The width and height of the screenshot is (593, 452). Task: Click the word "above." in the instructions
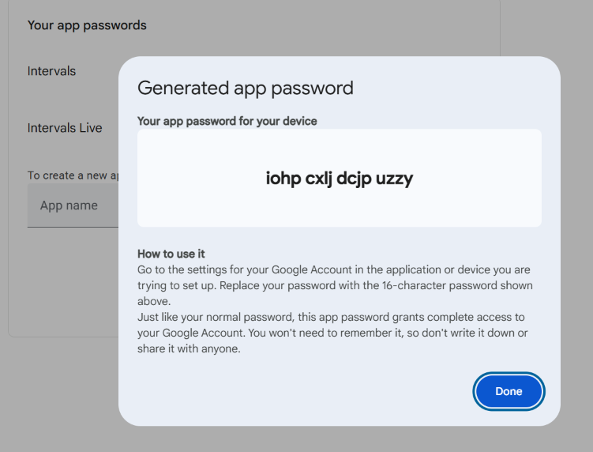coord(154,301)
